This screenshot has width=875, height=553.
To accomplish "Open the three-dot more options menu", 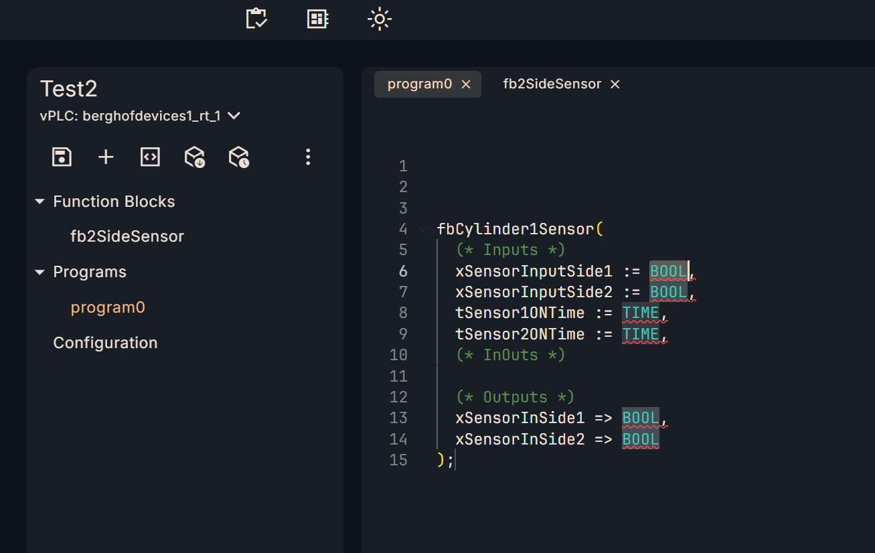I will (x=308, y=157).
